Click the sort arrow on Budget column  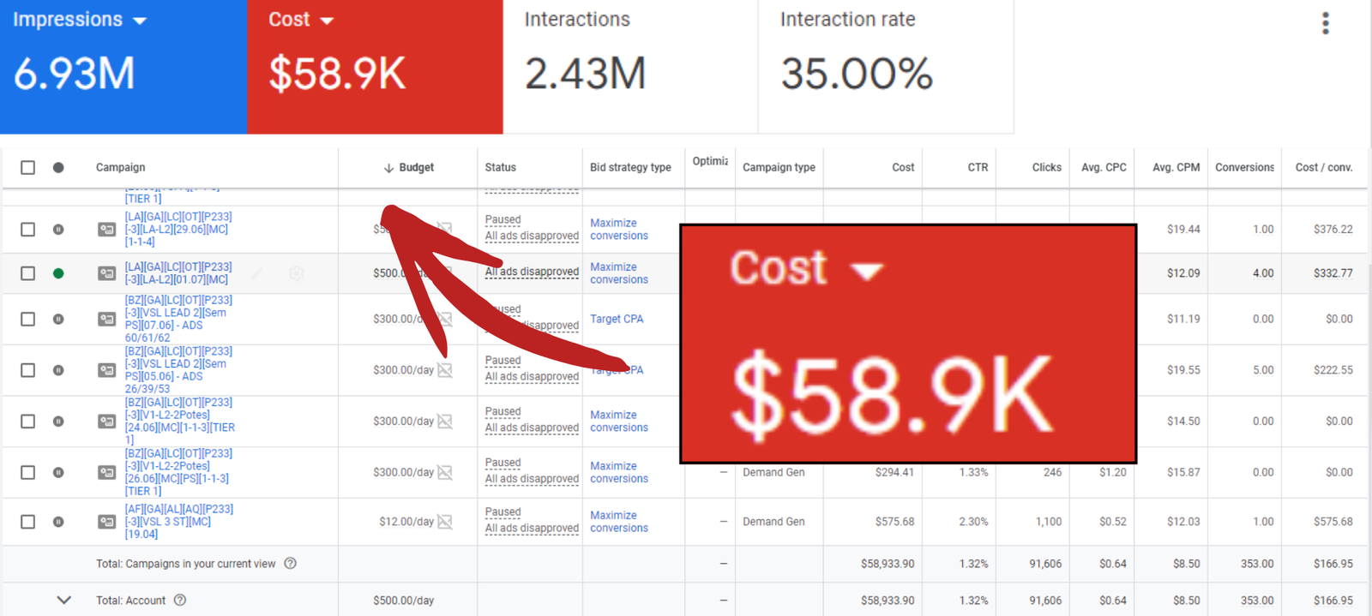tap(388, 168)
